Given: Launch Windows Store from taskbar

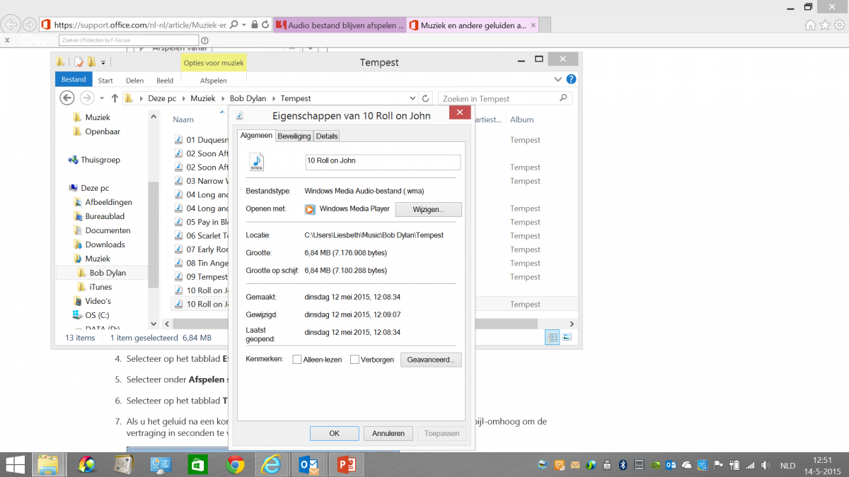Looking at the screenshot, I should point(197,465).
